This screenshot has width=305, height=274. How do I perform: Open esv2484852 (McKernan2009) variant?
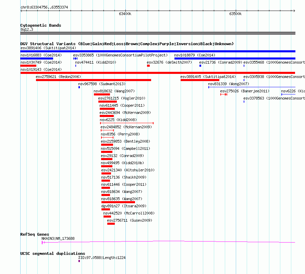tap(126, 127)
